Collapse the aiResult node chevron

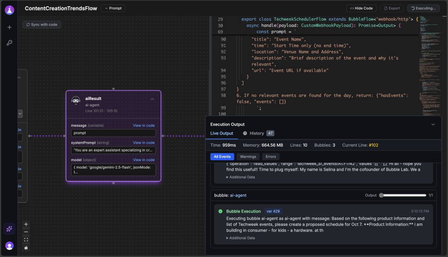(152, 99)
